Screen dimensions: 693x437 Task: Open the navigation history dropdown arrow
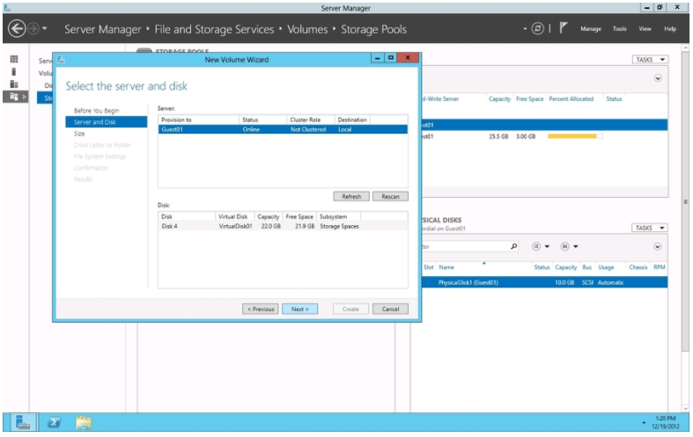coord(45,29)
